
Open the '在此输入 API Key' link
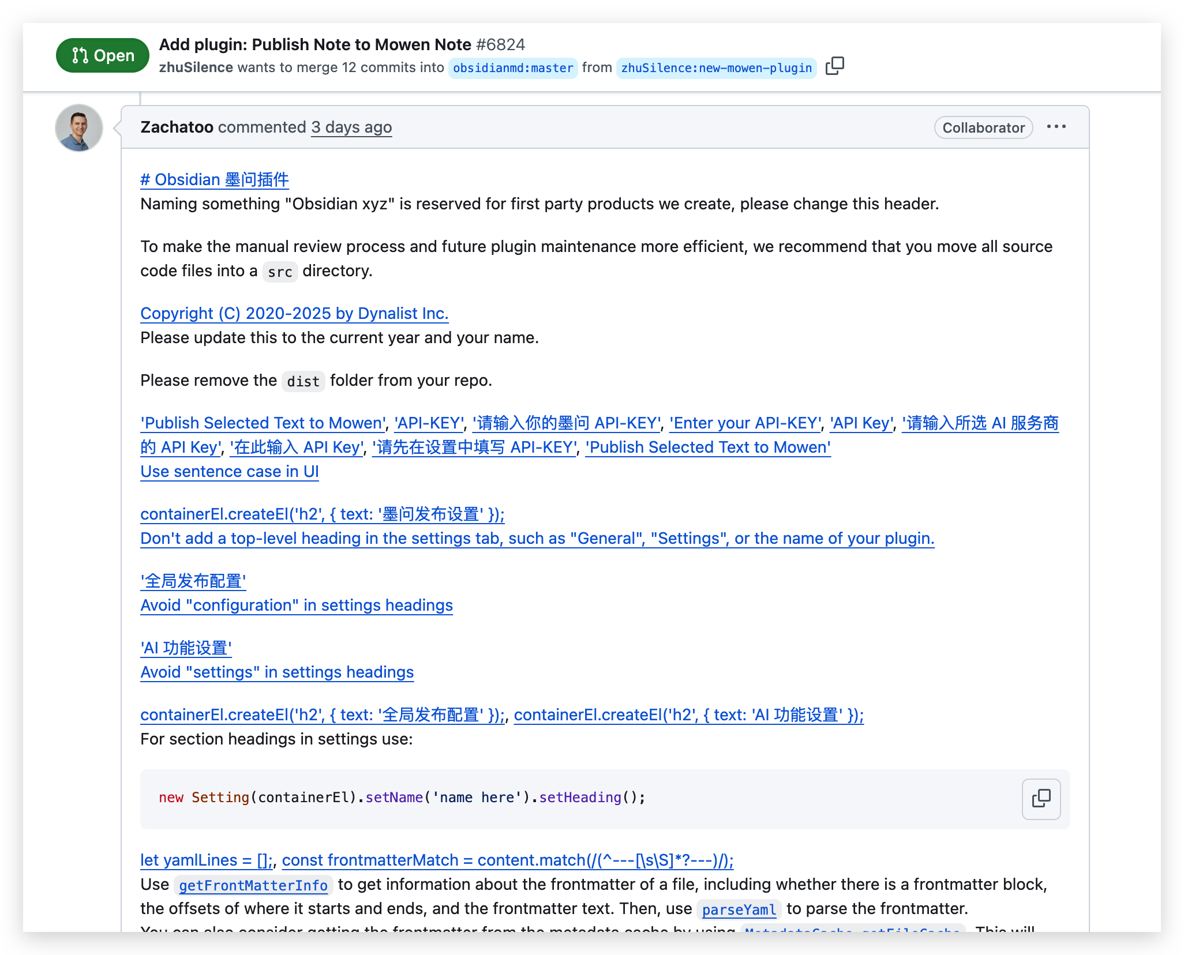[297, 448]
